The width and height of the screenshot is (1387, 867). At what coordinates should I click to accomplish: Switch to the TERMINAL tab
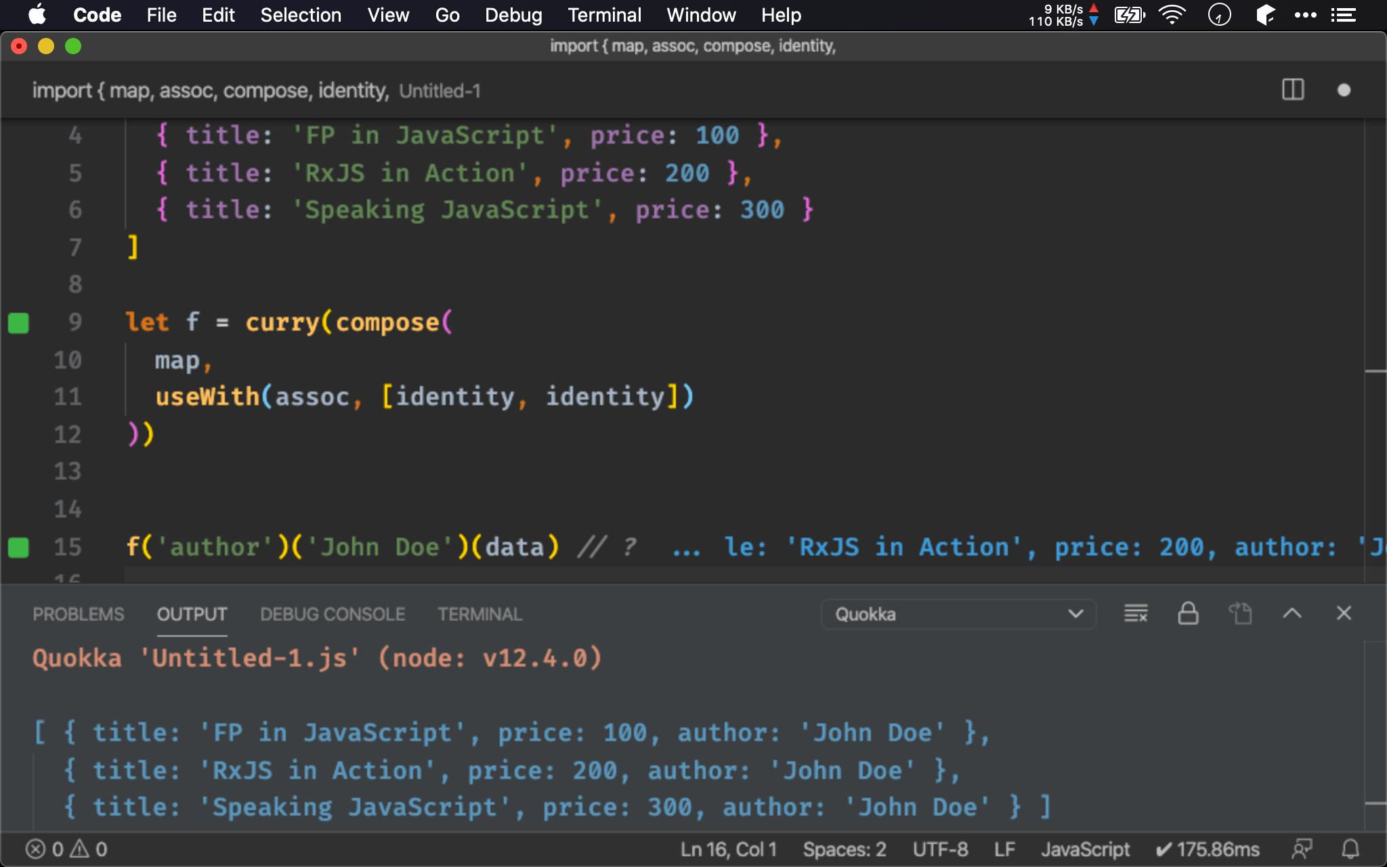point(479,614)
